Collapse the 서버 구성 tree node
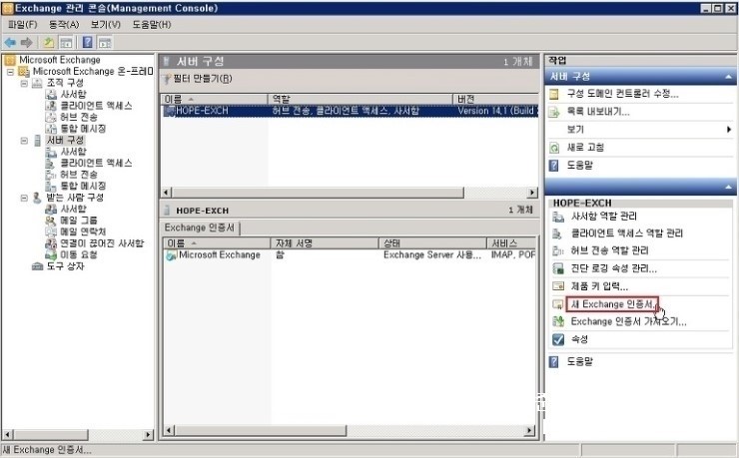The height and width of the screenshot is (458, 739). [x=24, y=141]
